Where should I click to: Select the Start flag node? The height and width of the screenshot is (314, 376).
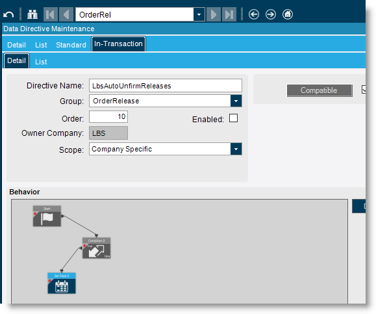pos(47,216)
